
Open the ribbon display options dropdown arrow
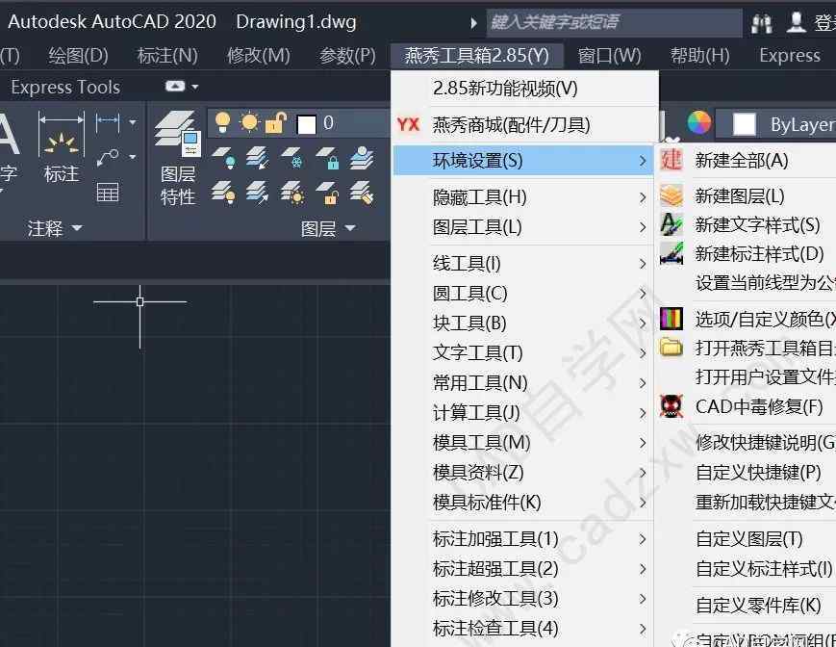pyautogui.click(x=195, y=87)
